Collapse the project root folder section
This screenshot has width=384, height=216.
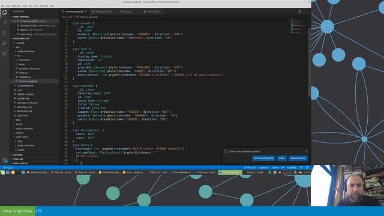coord(21,38)
